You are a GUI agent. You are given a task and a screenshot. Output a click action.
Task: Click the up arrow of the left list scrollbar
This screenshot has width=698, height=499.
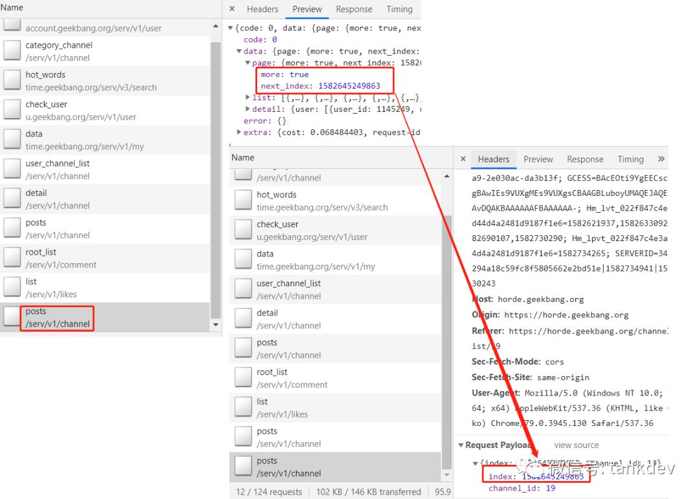click(x=216, y=27)
